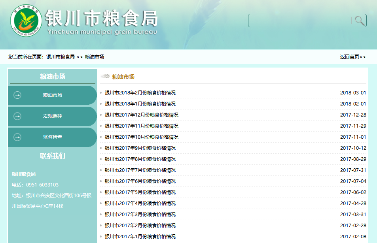Open the 粮油市场 sidebar menu item
The width and height of the screenshot is (377, 243).
point(52,95)
